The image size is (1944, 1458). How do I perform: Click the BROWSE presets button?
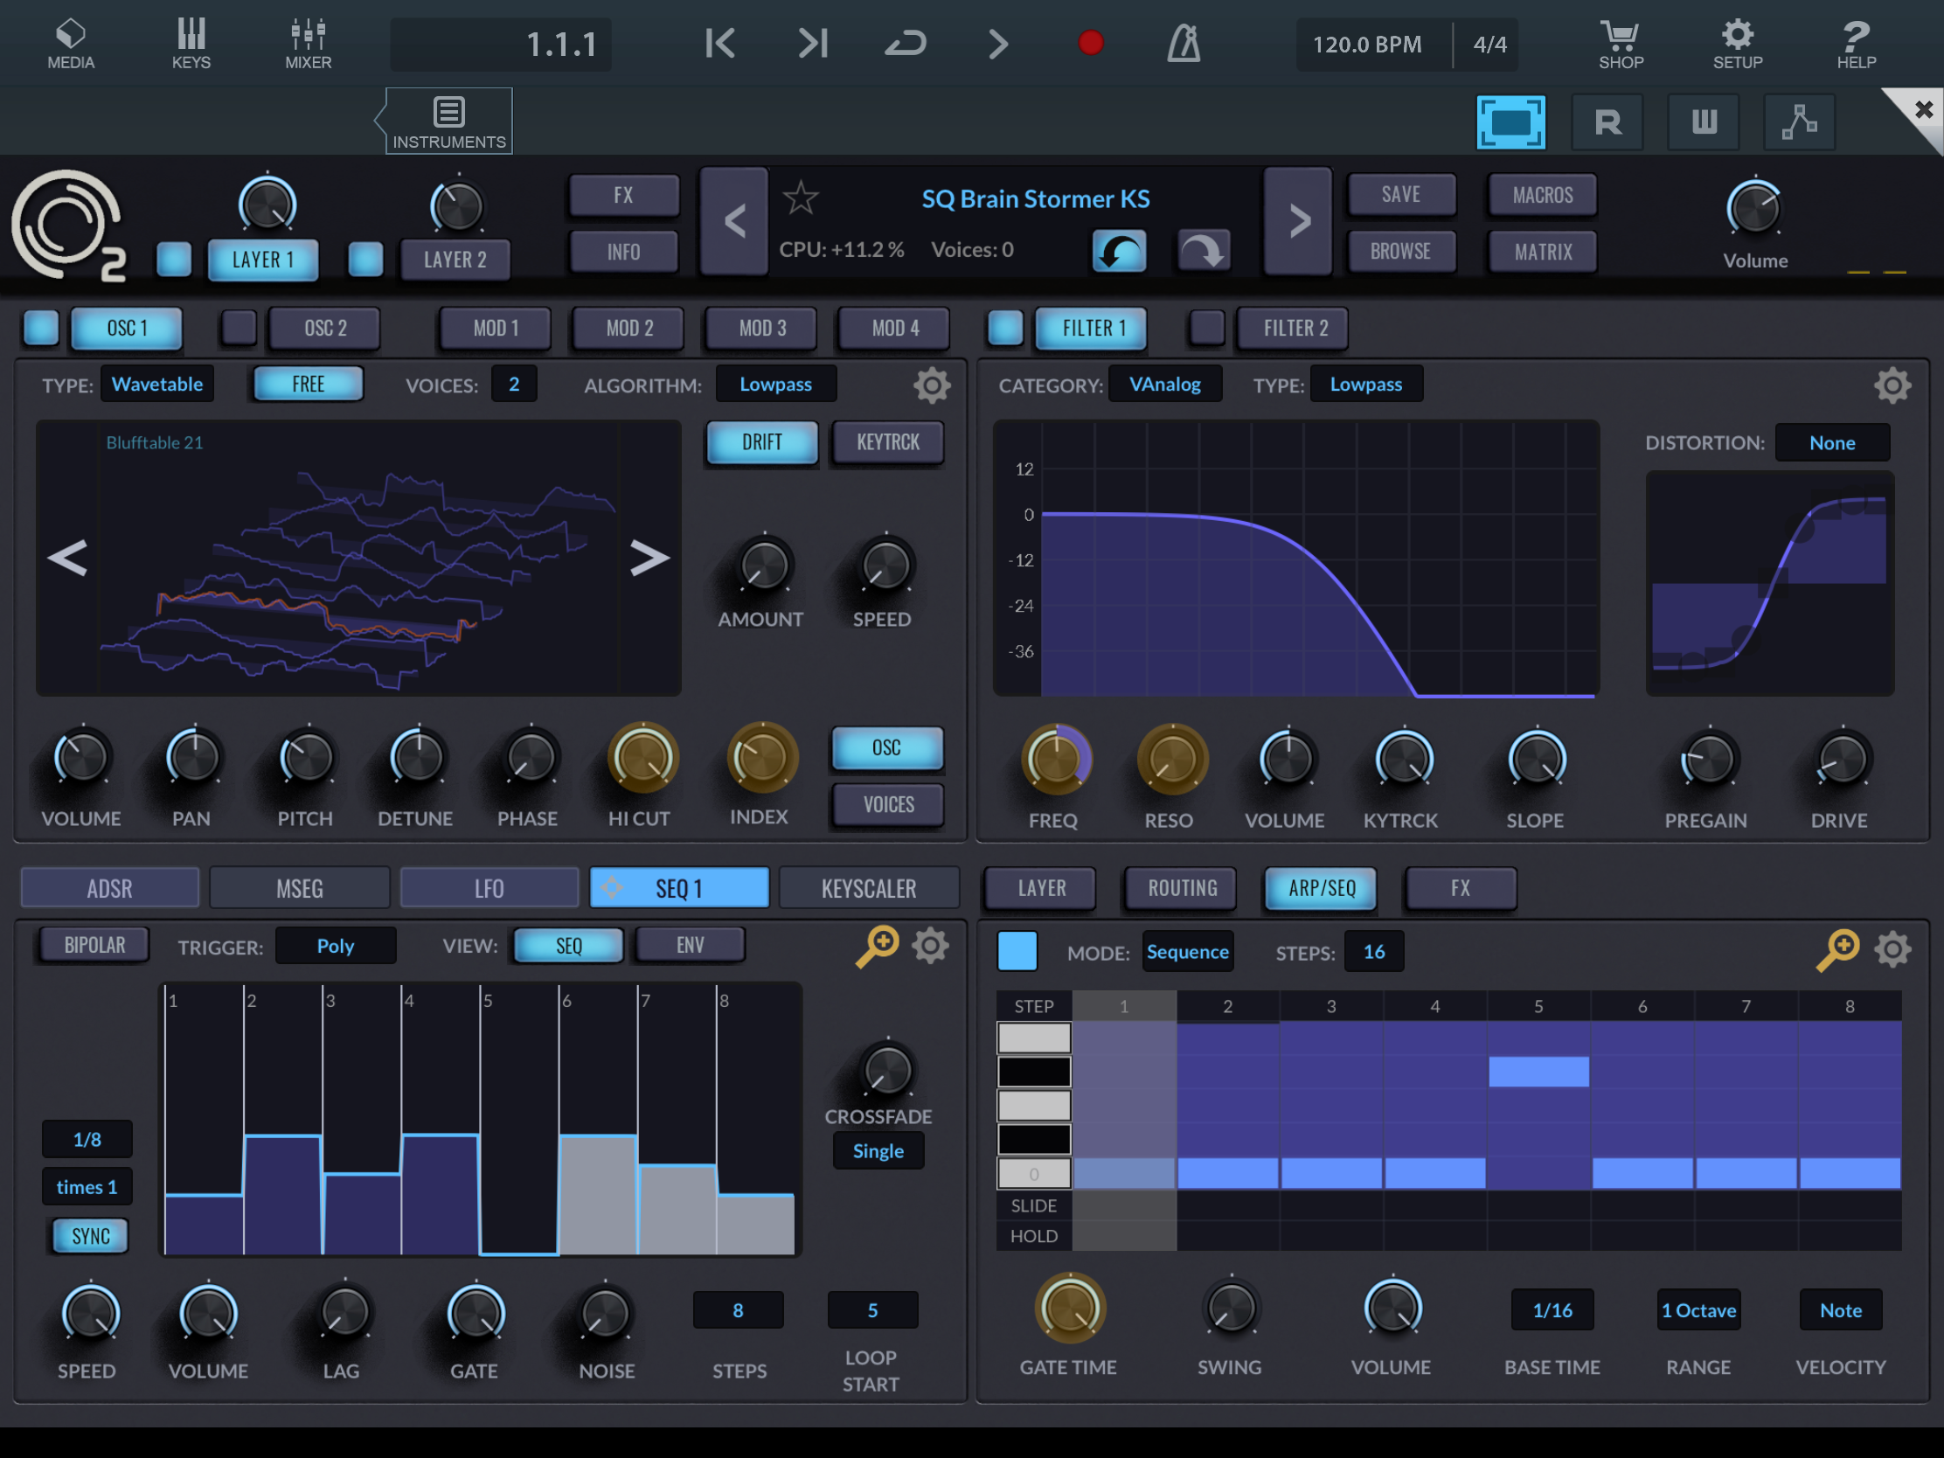(1400, 252)
